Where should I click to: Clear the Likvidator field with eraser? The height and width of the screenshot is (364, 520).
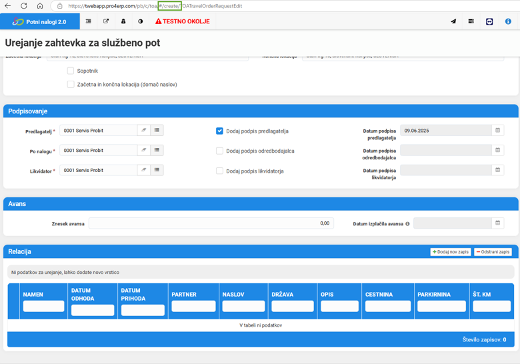[143, 170]
